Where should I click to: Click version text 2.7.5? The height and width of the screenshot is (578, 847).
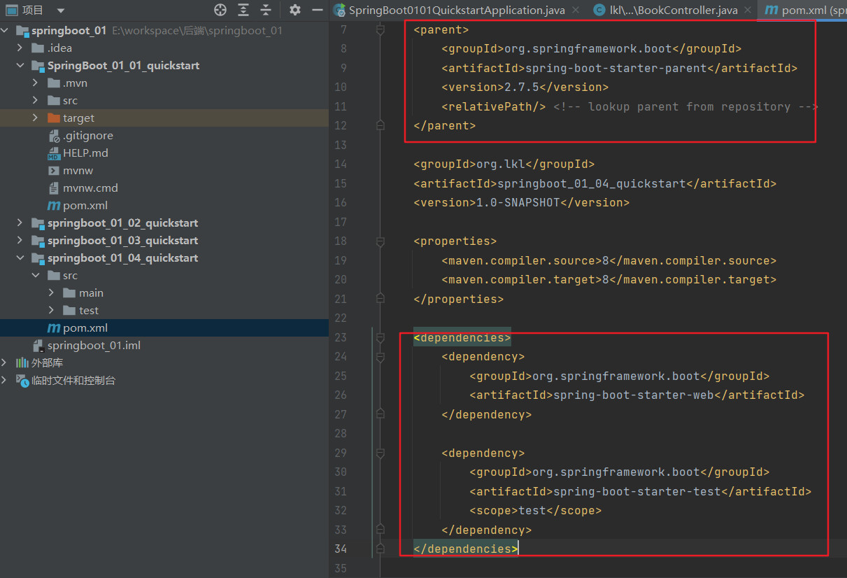point(521,87)
